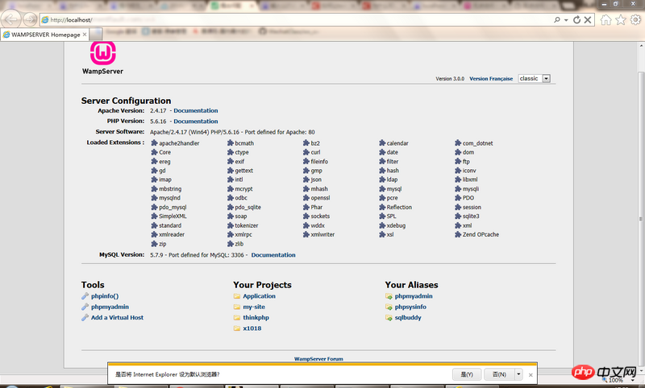Click the 'tokenizer' extension text

pos(247,225)
